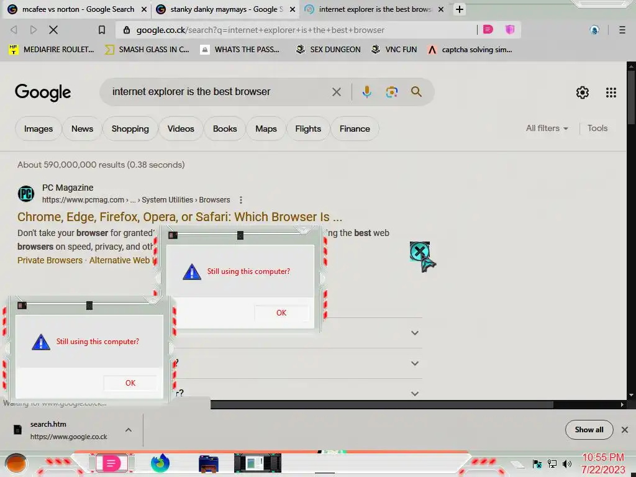Filter results by Finance
The height and width of the screenshot is (477, 636).
coord(355,129)
